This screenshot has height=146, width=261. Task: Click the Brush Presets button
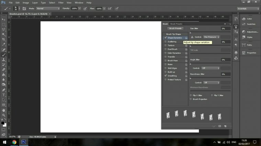175,28
